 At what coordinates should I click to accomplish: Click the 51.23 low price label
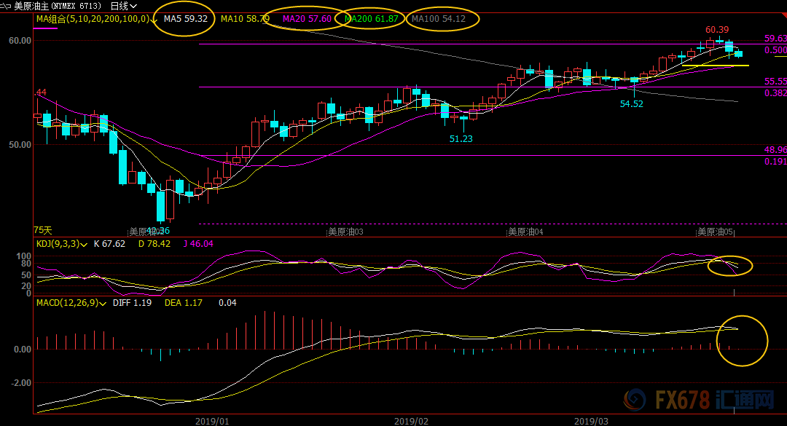(461, 138)
